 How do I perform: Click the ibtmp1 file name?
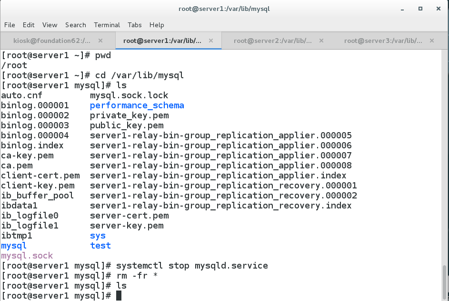tap(17, 236)
